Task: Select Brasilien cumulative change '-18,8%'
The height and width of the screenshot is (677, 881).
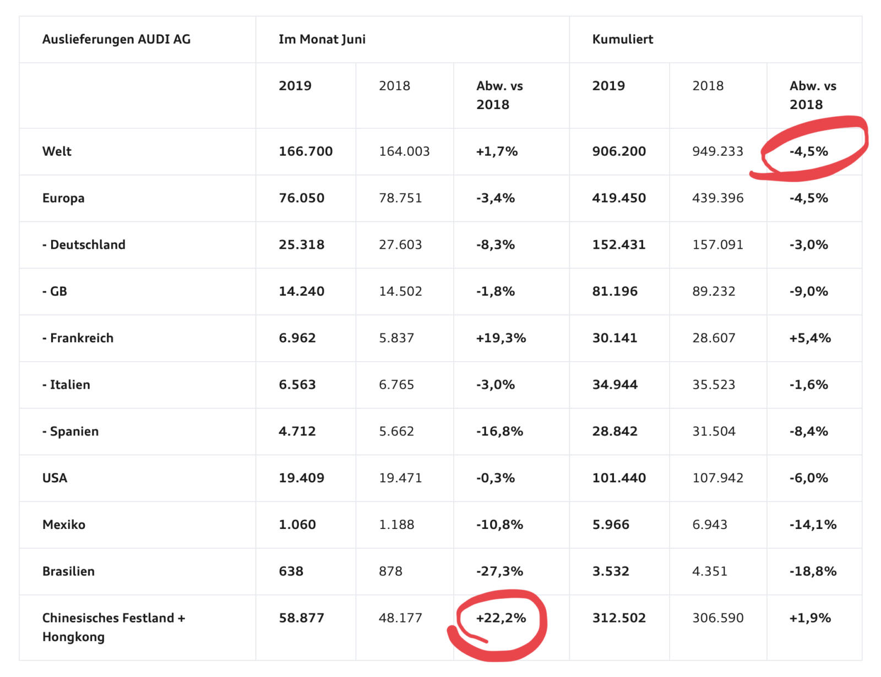Action: [813, 571]
